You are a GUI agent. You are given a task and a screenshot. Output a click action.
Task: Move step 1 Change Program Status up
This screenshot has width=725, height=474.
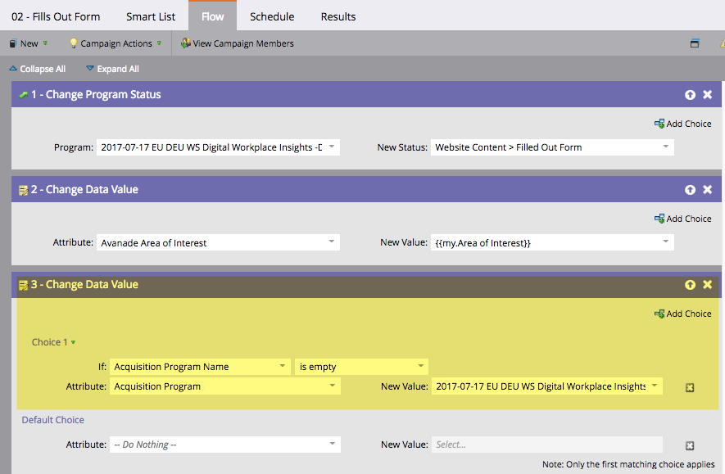690,95
